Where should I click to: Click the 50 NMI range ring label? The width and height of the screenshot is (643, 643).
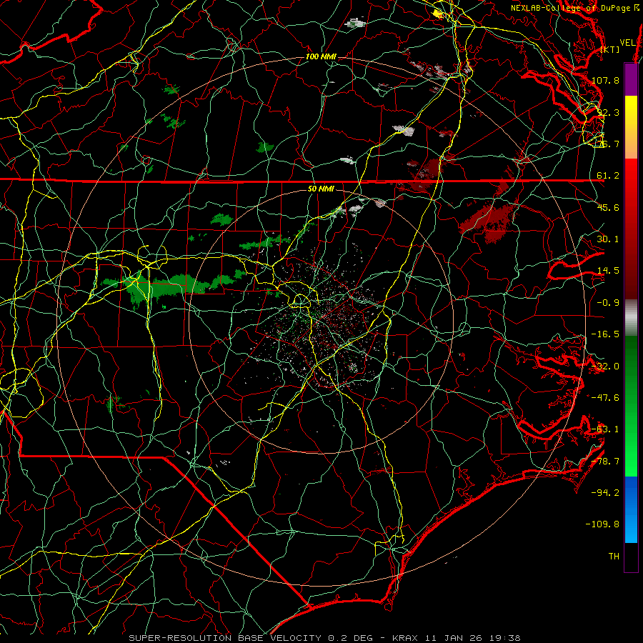point(321,189)
